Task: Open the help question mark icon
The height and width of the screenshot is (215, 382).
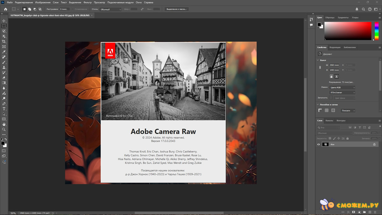Action: [370, 9]
